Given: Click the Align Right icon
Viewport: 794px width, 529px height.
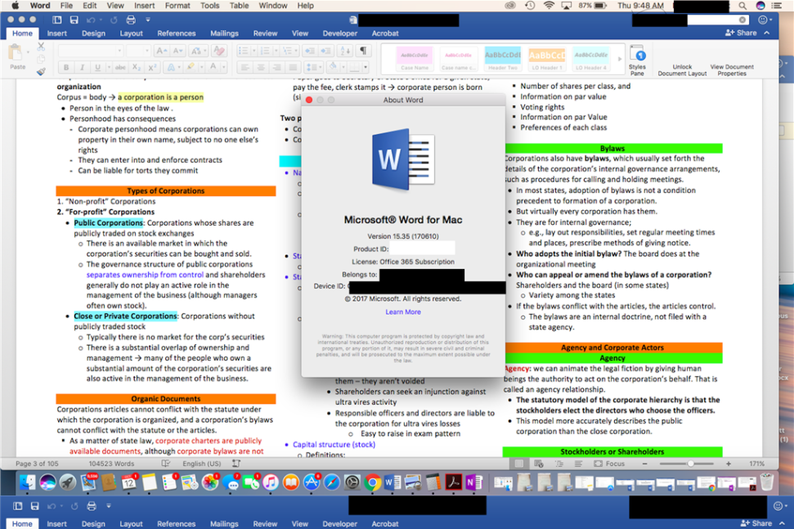Looking at the screenshot, I should [x=277, y=67].
